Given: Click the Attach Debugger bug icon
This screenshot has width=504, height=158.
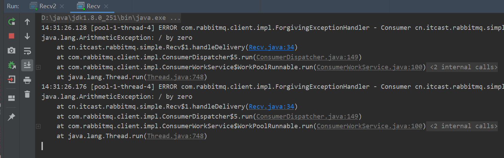Looking at the screenshot, I should (12, 65).
